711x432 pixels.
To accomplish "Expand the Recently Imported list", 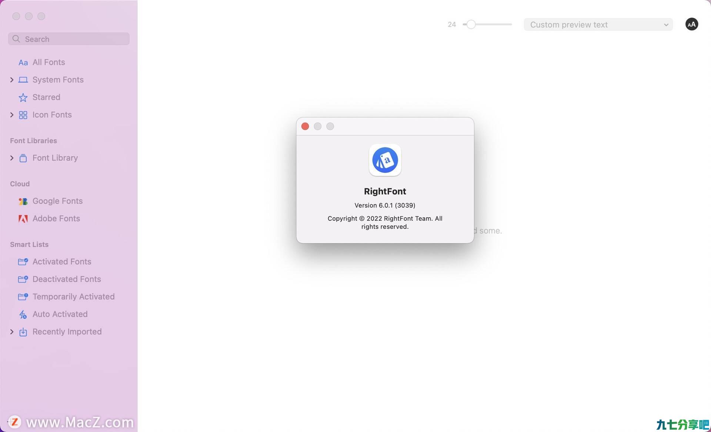I will 12,332.
